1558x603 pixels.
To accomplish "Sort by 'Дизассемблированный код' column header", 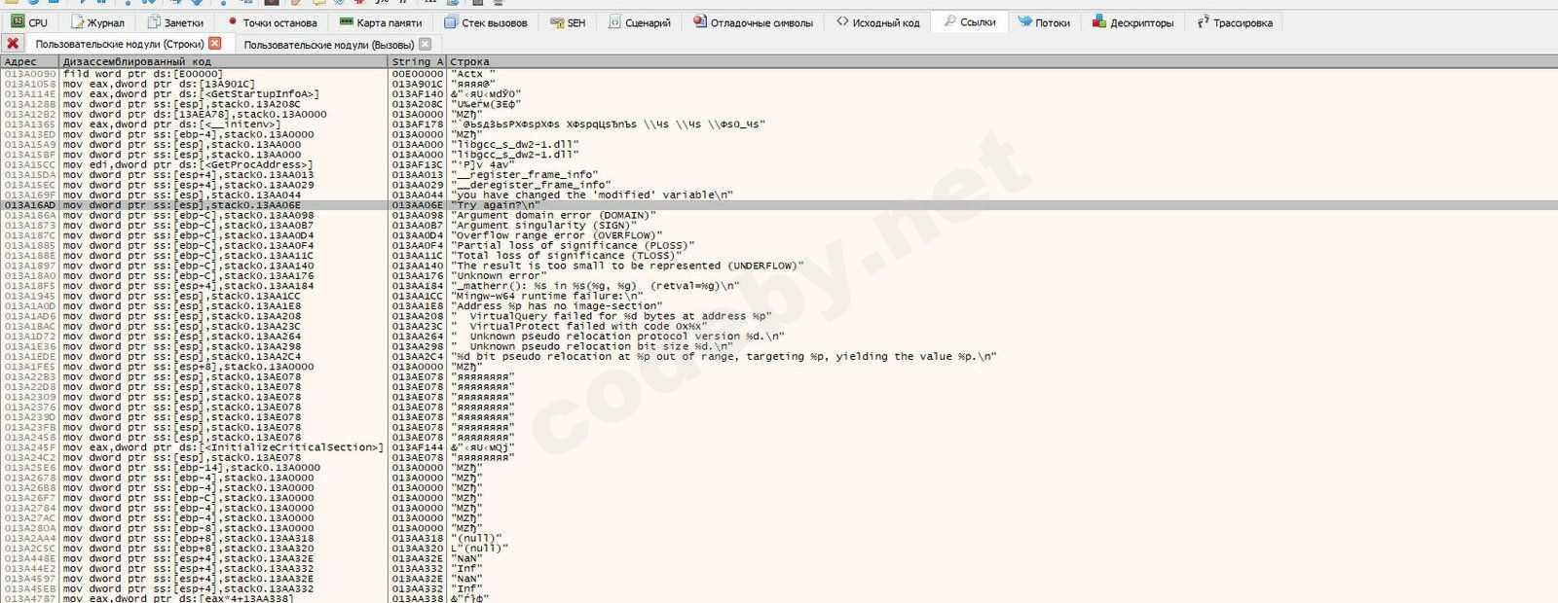I will pos(223,62).
